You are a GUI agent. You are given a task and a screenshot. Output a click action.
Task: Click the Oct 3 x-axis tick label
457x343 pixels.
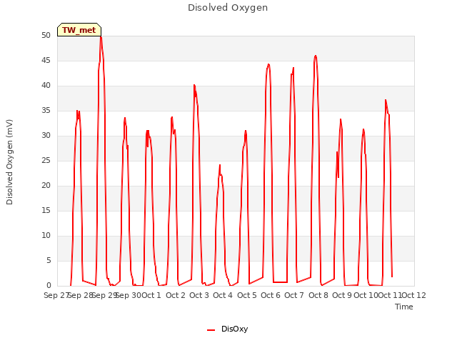pyautogui.click(x=199, y=295)
